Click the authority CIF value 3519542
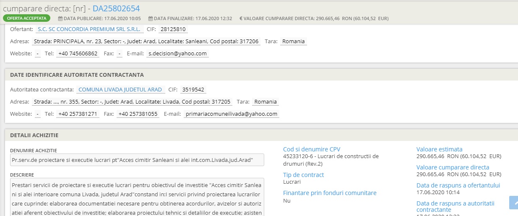The height and width of the screenshot is (216, 518). 193,90
